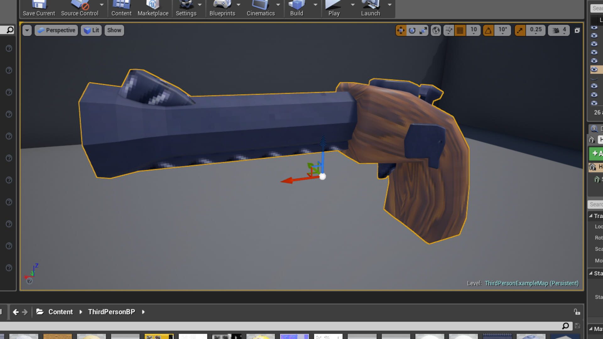Select the translate (move) gizmo tool
Screen dimensions: 603x339
pyautogui.click(x=401, y=30)
